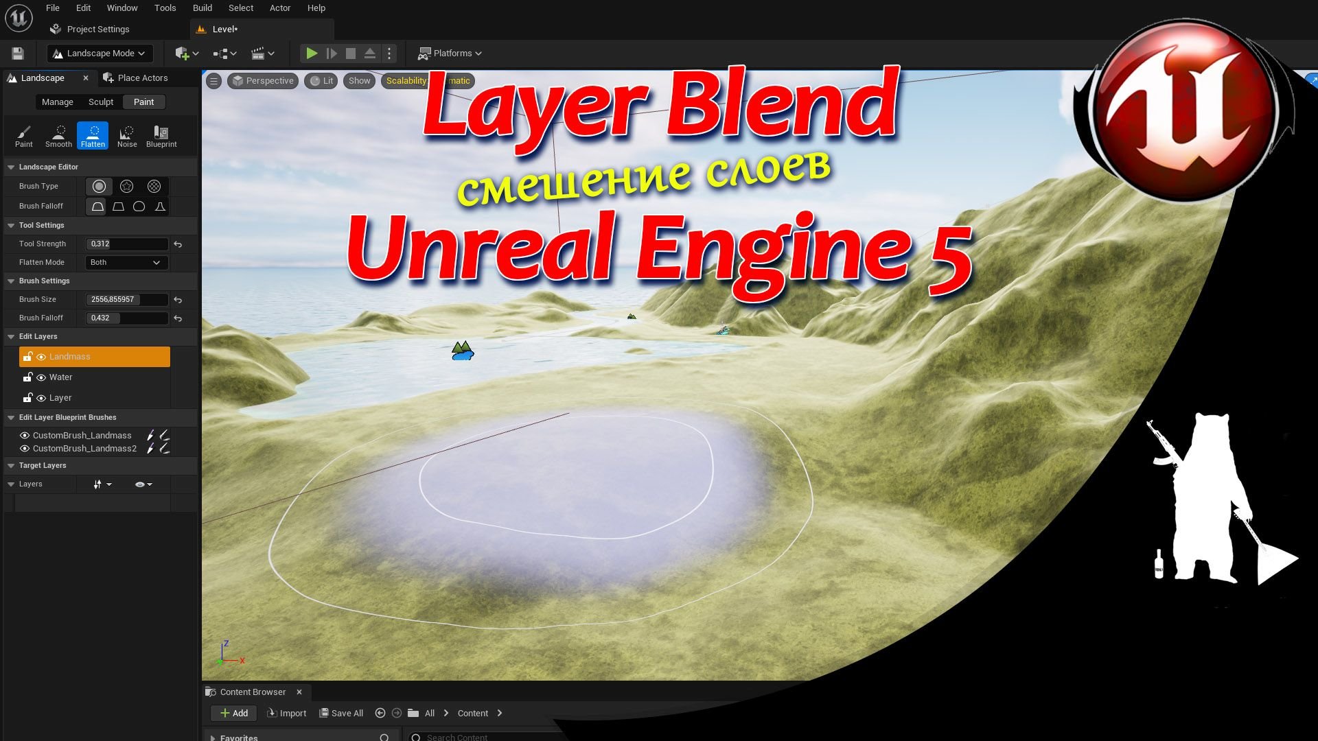Save the current level with disk icon
This screenshot has height=741, width=1318.
(18, 54)
